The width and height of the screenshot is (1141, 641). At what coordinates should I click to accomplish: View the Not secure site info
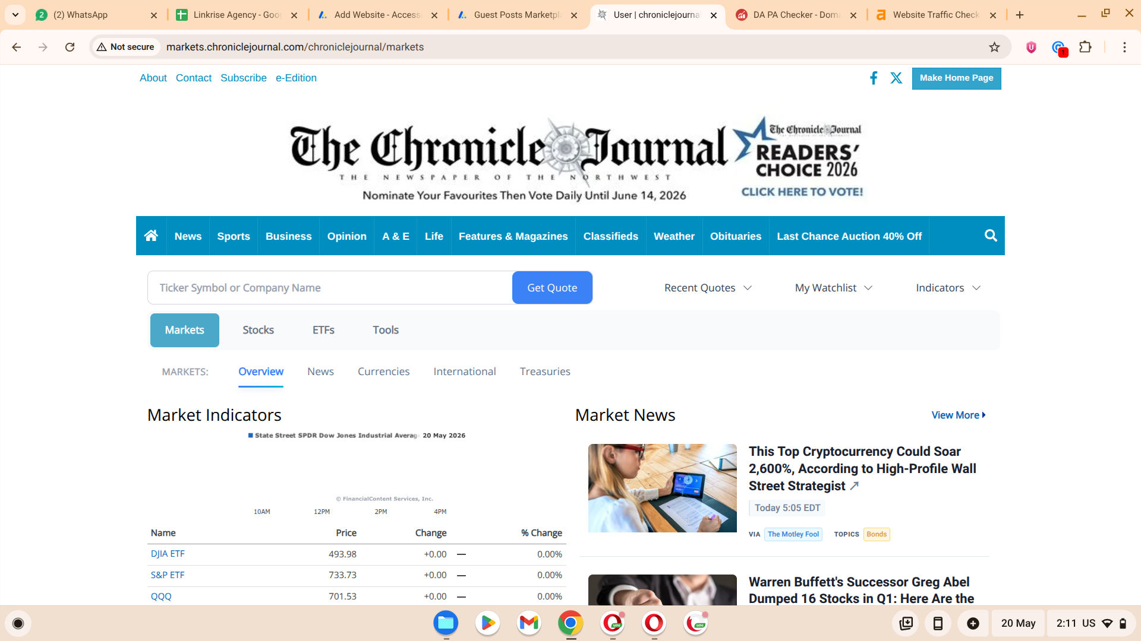[x=125, y=47]
